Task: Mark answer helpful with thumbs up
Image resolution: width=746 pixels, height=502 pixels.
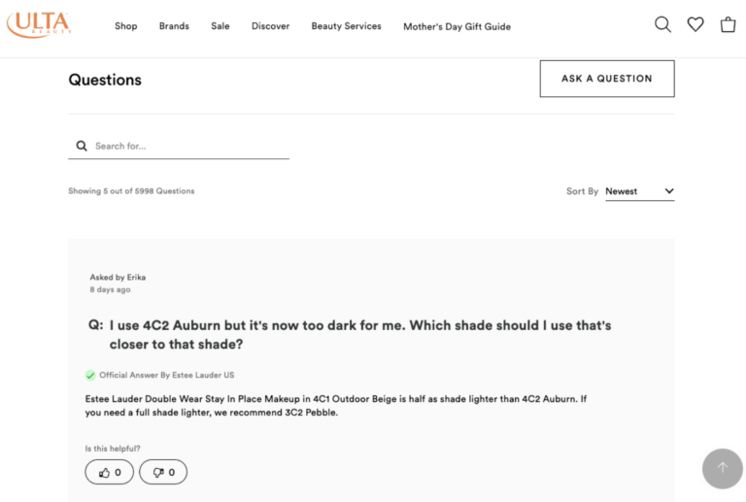Action: [109, 473]
